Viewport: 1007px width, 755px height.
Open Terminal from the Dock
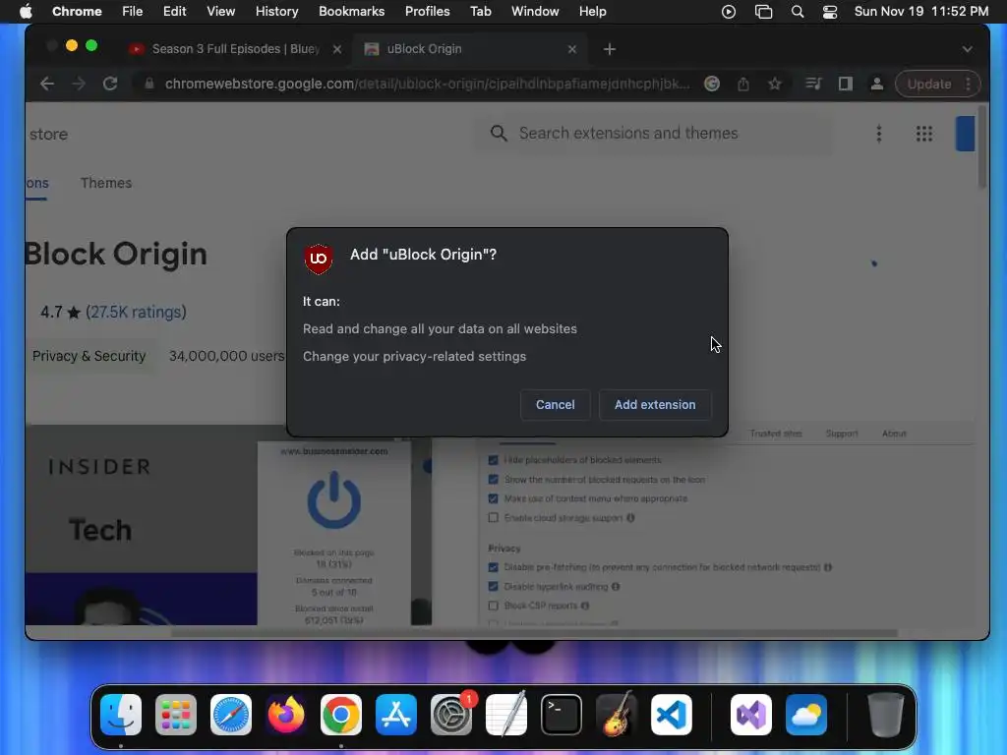(562, 715)
